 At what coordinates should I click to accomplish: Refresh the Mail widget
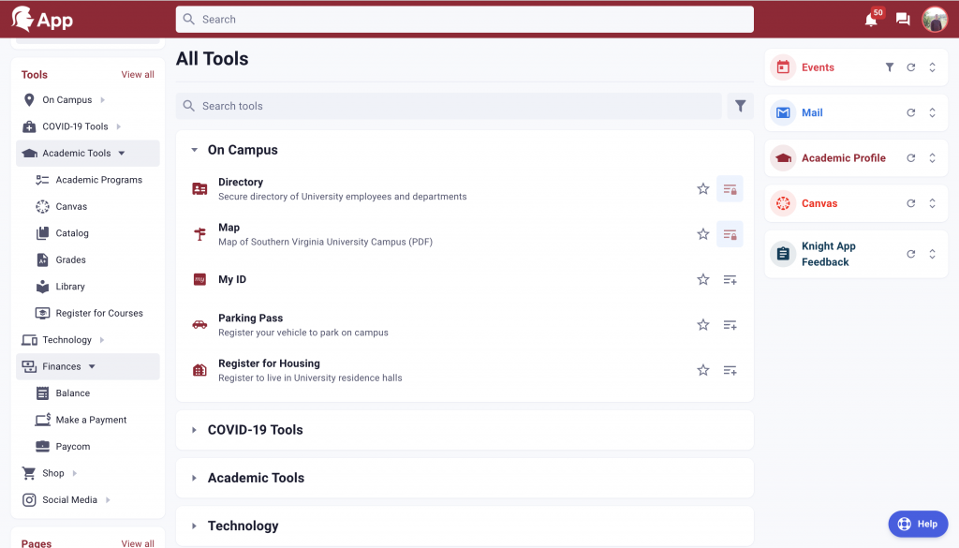coord(910,112)
